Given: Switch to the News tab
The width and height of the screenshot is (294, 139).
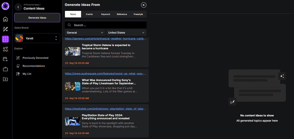Looking at the screenshot, I should pos(73,14).
